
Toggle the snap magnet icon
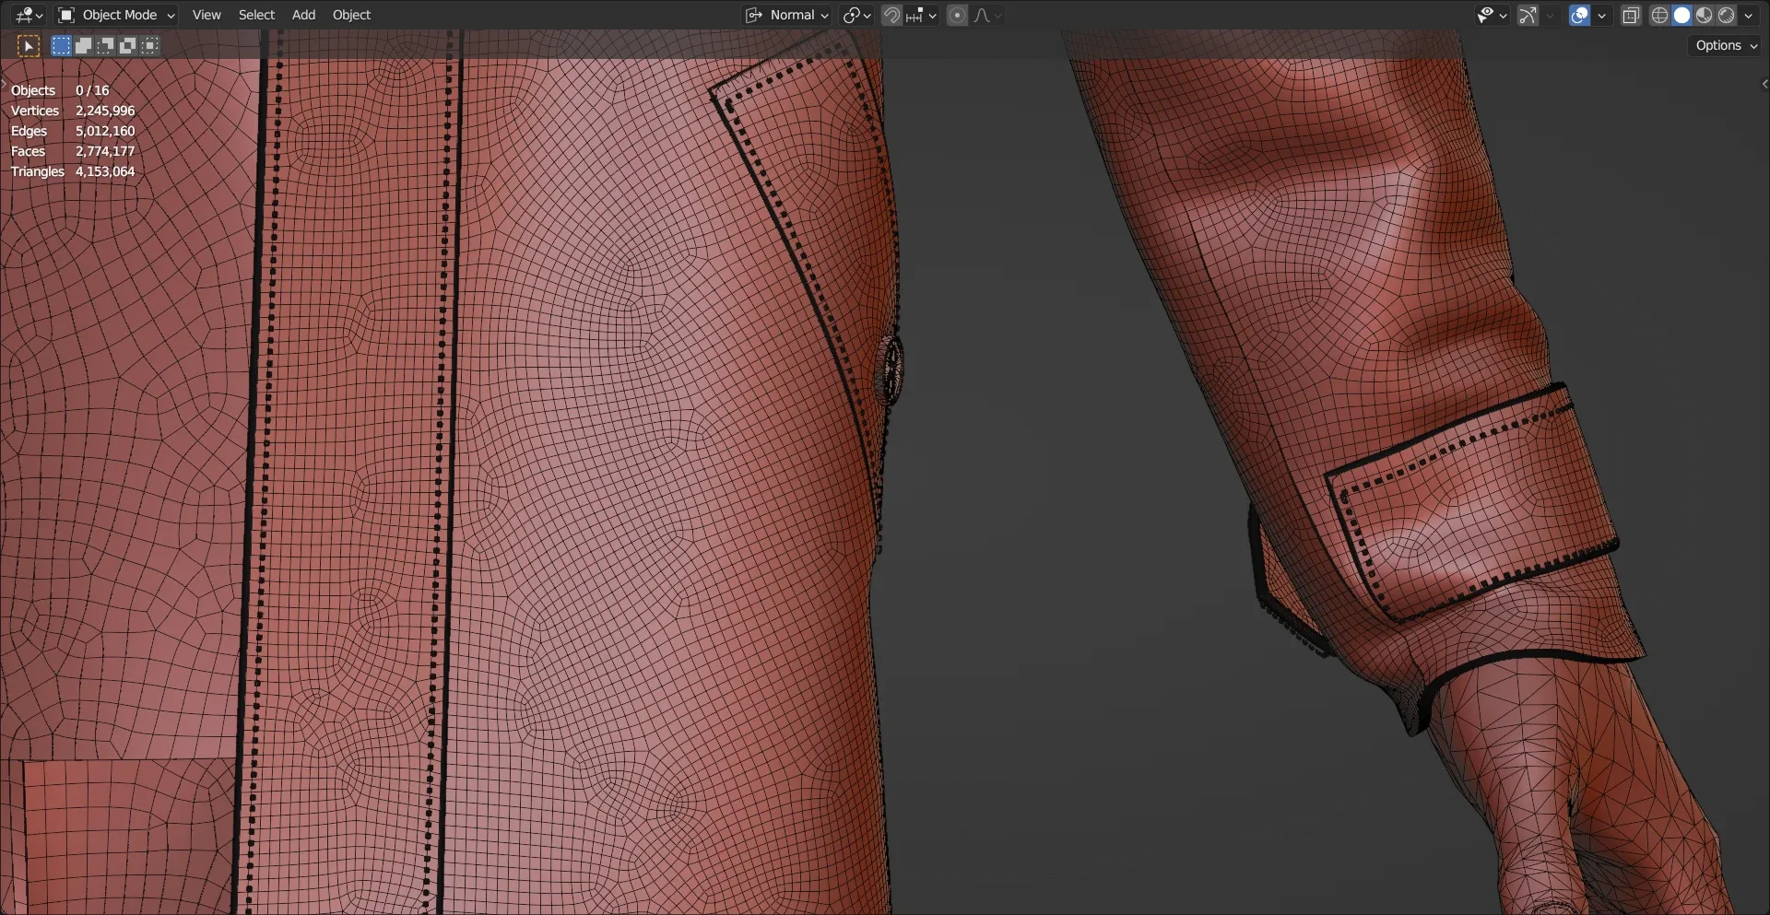pos(891,15)
